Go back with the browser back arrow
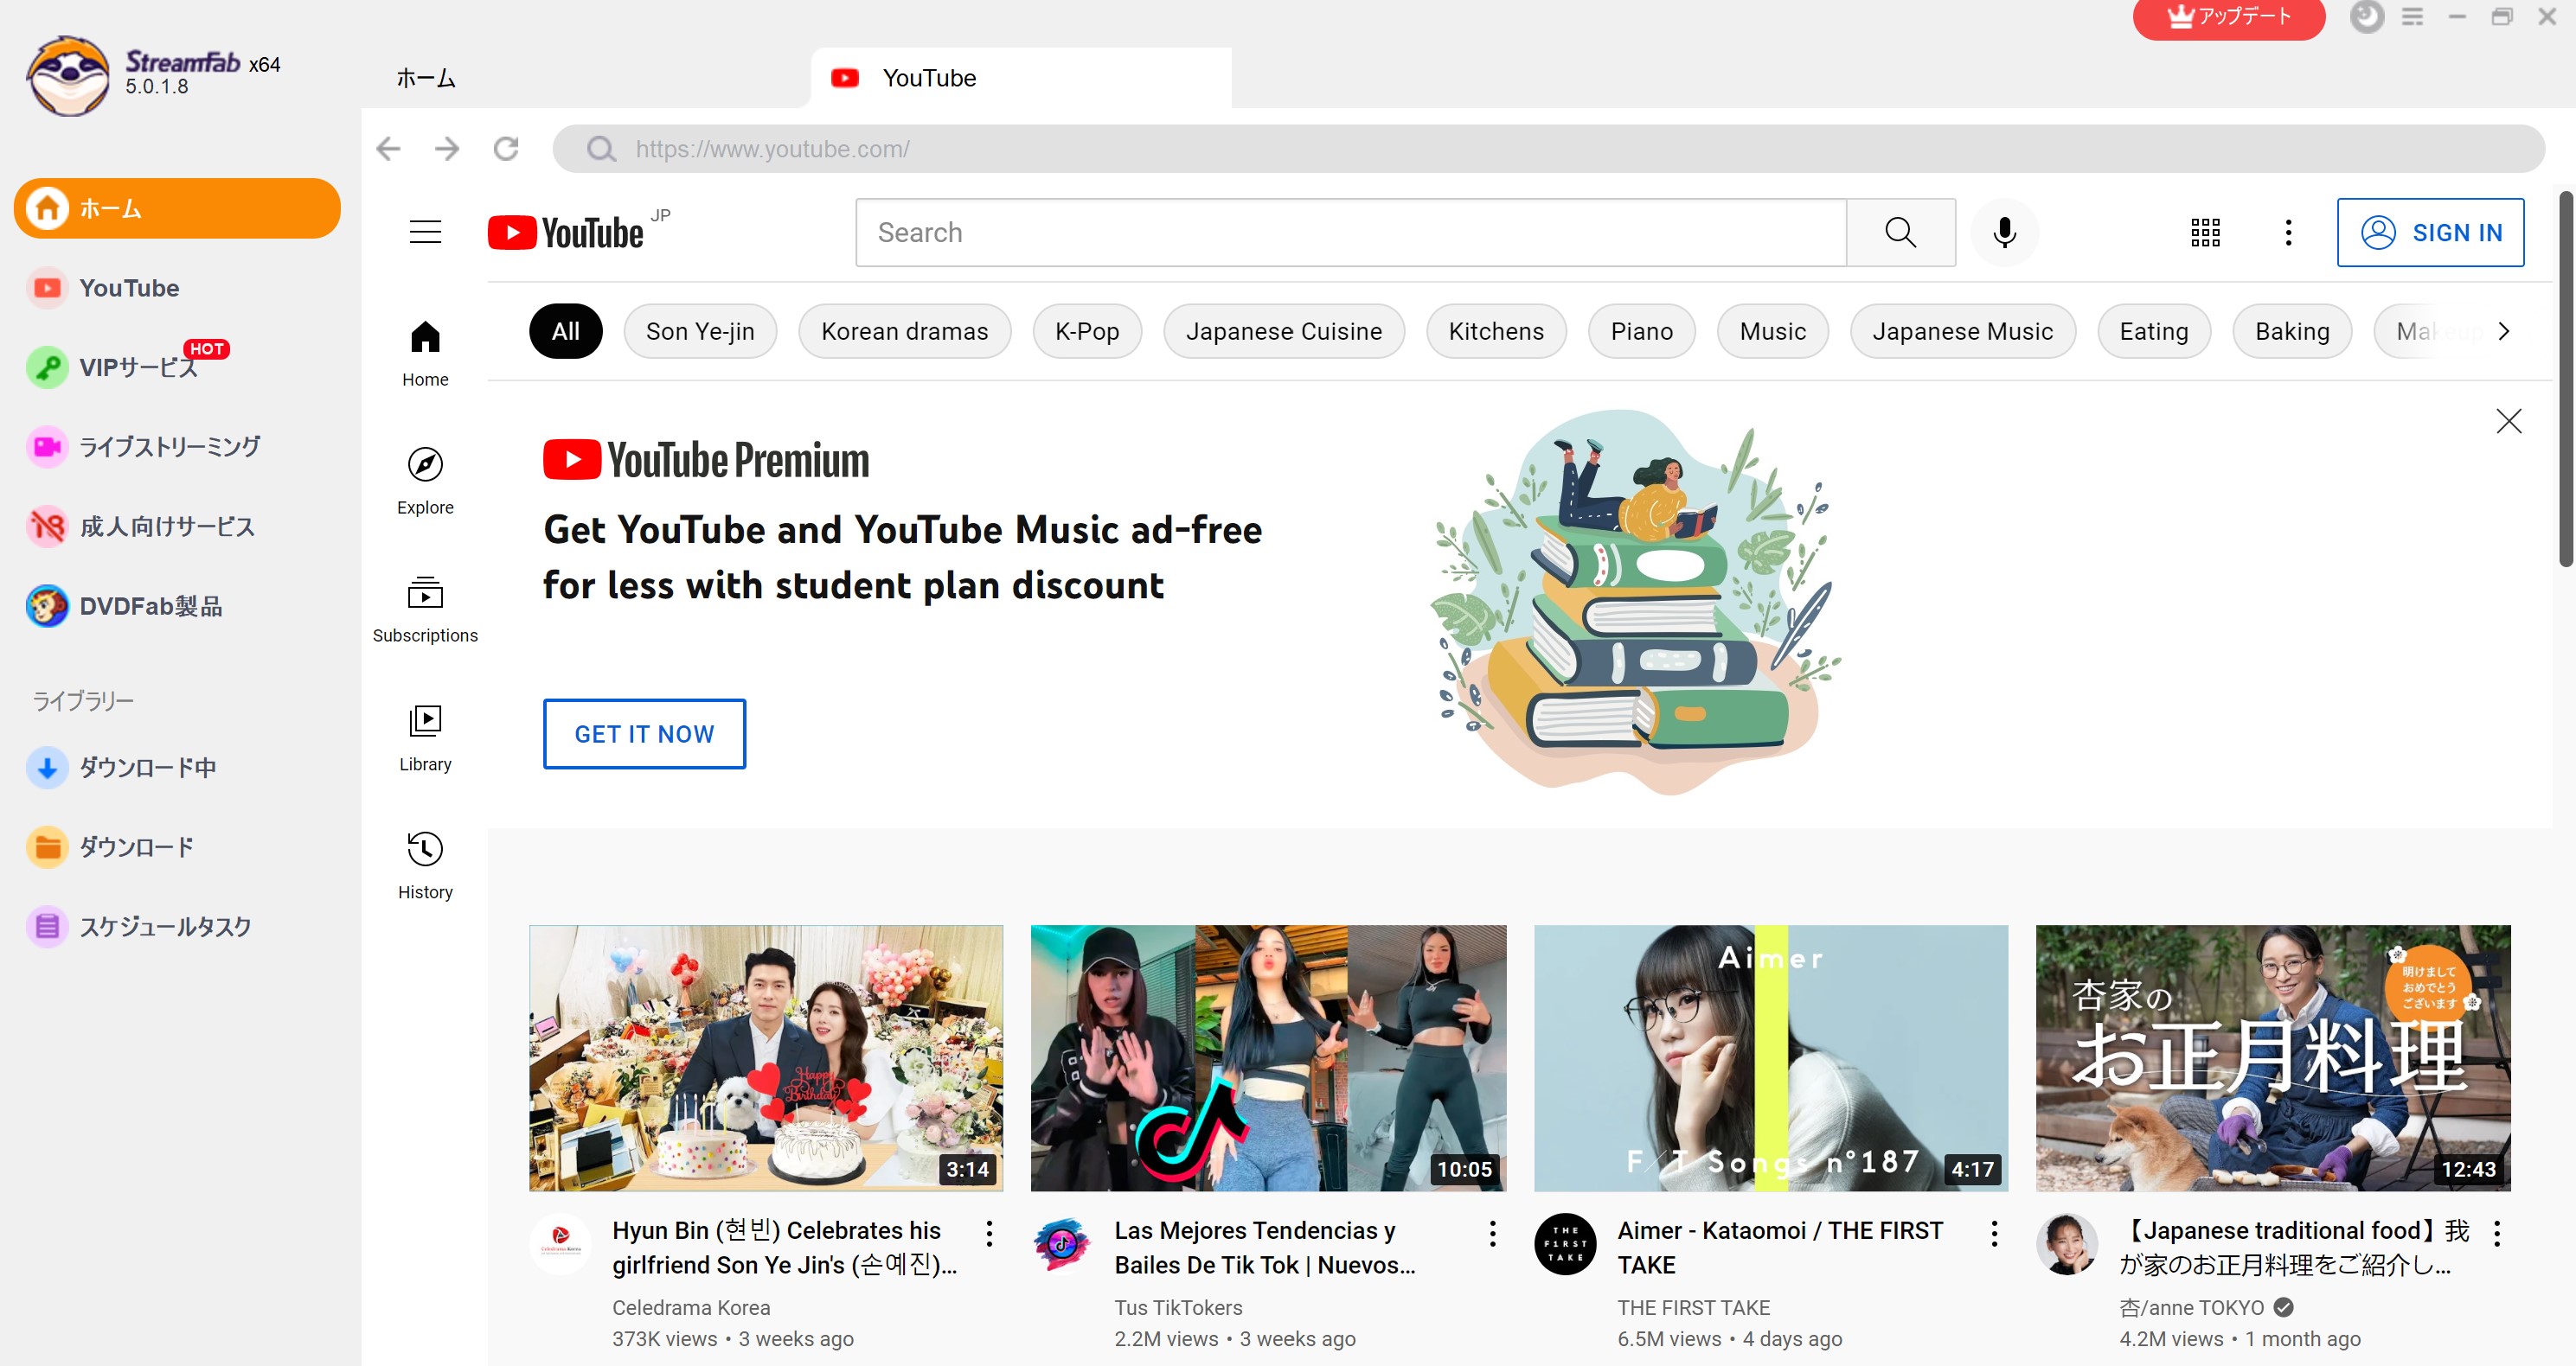Viewport: 2576px width, 1366px height. point(388,149)
